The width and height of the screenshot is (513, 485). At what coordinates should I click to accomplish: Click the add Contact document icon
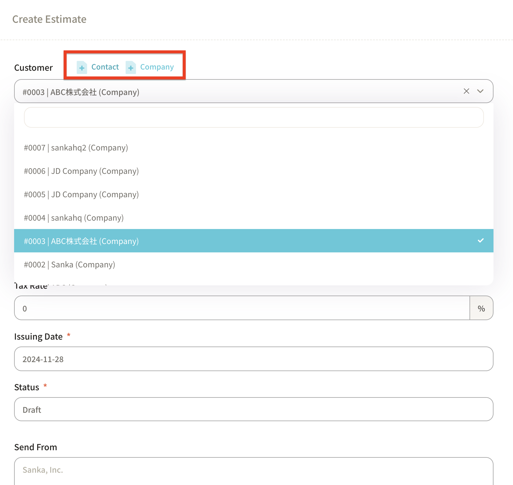pyautogui.click(x=82, y=67)
